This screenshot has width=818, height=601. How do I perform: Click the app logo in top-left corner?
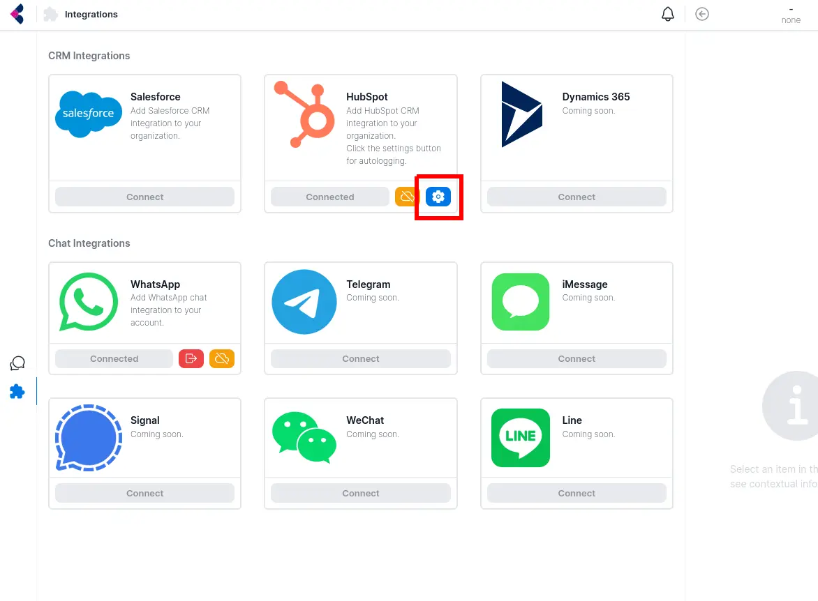point(17,14)
